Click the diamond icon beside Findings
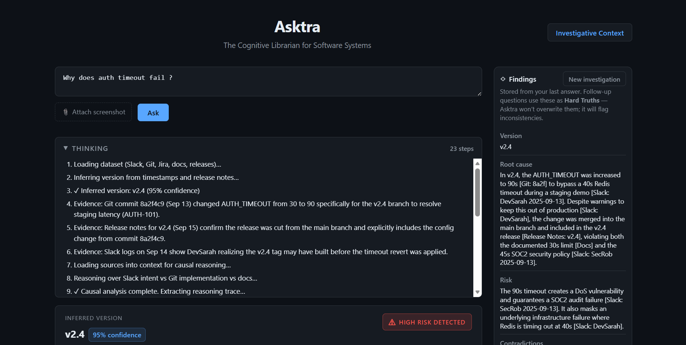The height and width of the screenshot is (345, 686). click(x=503, y=79)
